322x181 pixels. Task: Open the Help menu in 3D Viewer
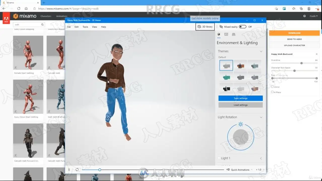click(x=103, y=27)
